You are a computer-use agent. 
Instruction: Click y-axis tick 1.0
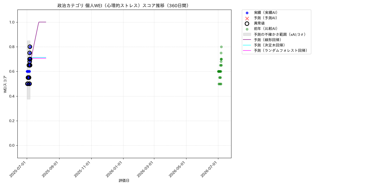tap(12, 22)
